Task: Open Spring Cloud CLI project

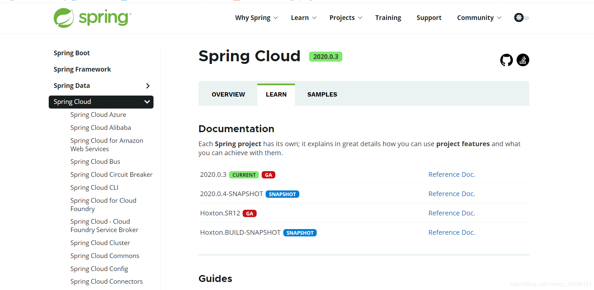Action: pyautogui.click(x=94, y=188)
